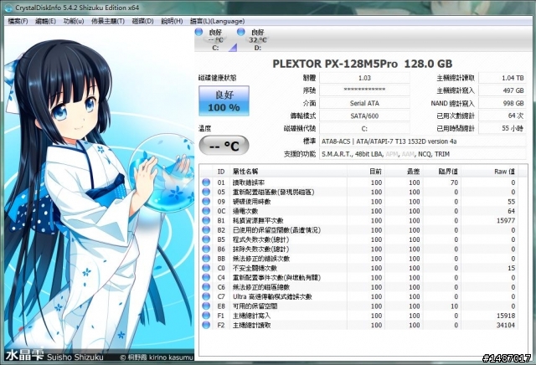
Task: Click status circle for attribute BB
Action: [x=206, y=259]
